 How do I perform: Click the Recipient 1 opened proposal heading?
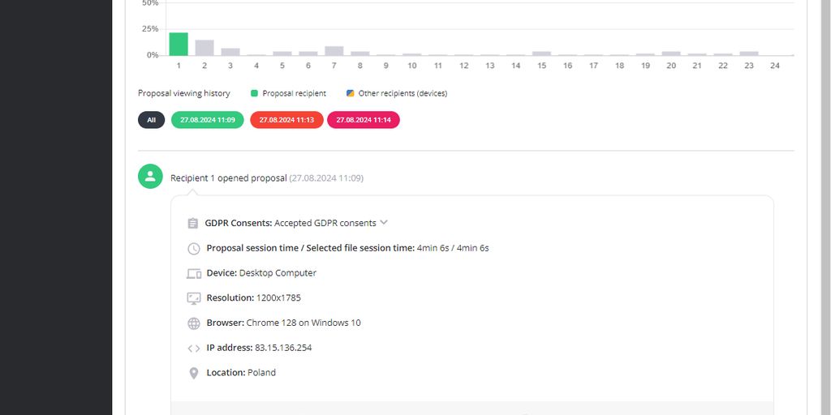(228, 178)
